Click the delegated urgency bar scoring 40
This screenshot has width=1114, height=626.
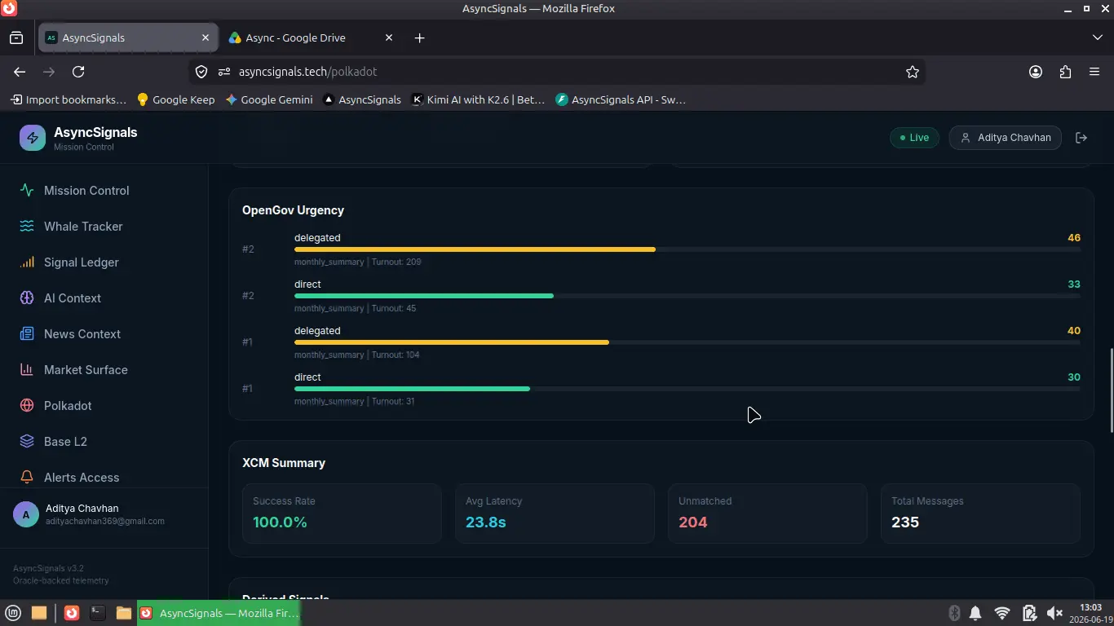(x=687, y=342)
